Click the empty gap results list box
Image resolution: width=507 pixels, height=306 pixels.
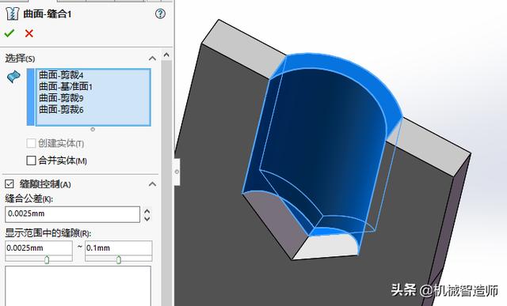[78, 285]
